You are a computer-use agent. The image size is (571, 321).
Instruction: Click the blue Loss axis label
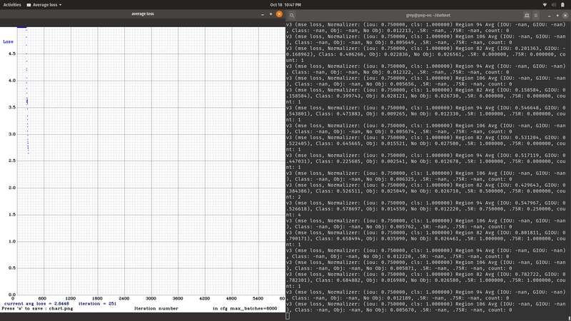8,41
